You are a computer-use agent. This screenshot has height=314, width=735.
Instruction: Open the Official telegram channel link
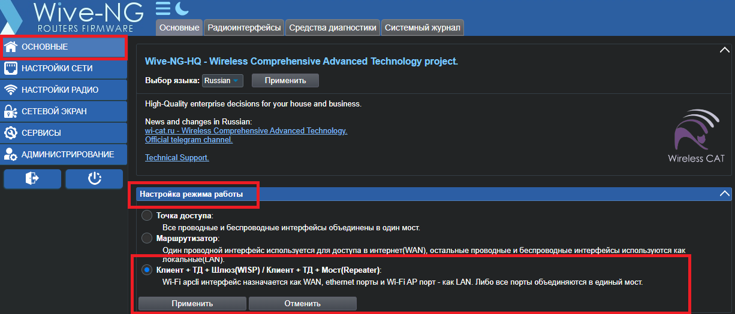tap(189, 139)
